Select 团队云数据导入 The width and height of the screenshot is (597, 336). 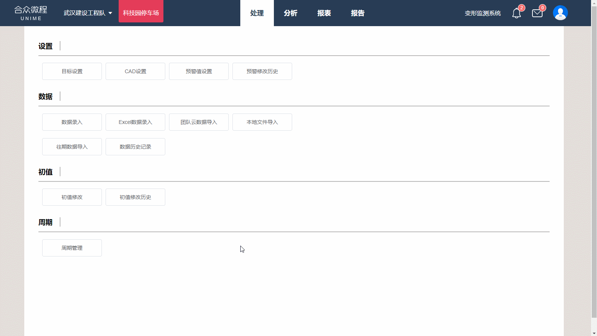pos(199,122)
